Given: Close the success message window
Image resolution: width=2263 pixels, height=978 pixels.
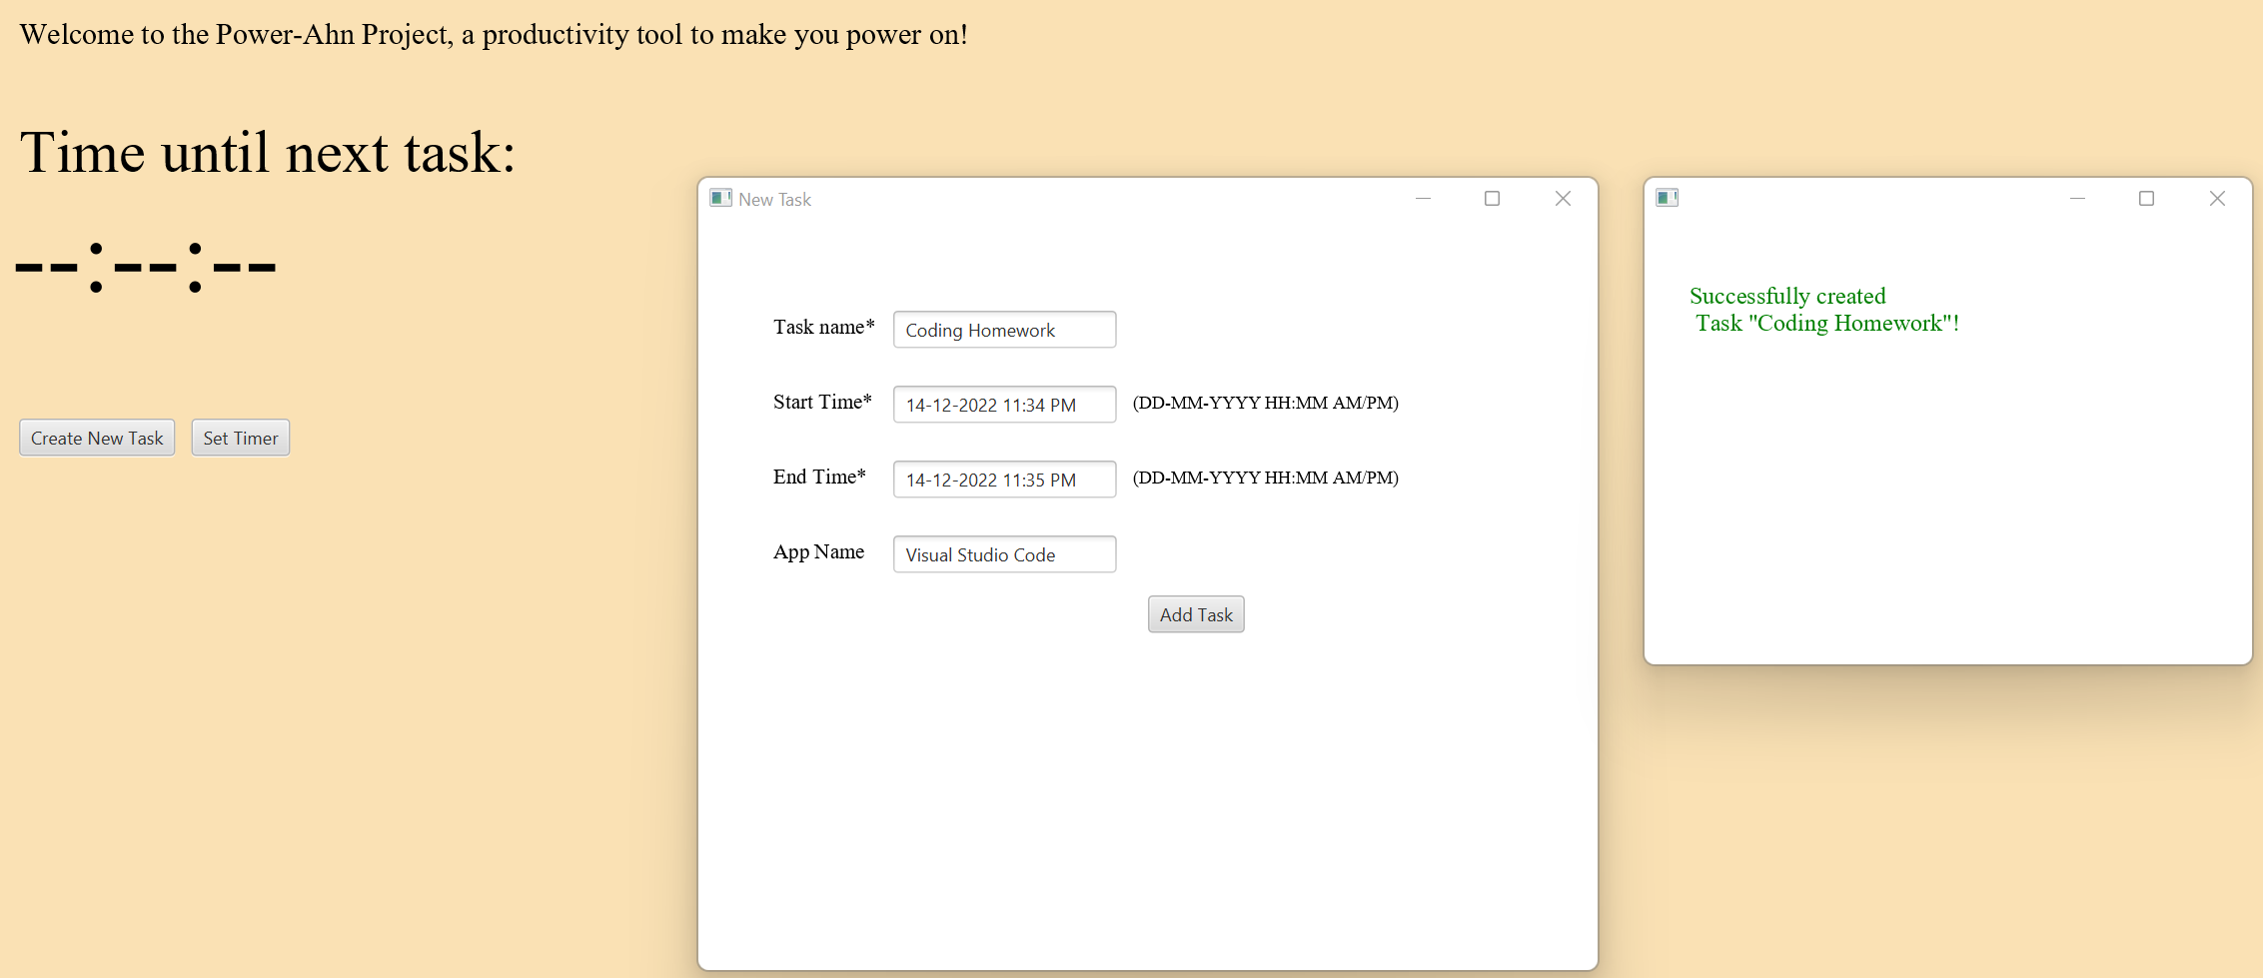Looking at the screenshot, I should pyautogui.click(x=2216, y=199).
